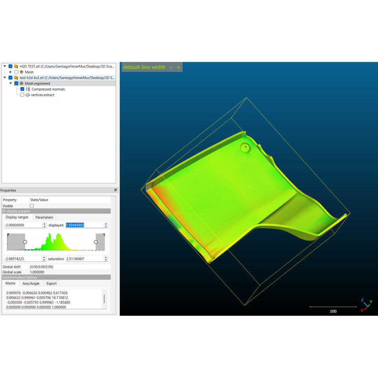Screen dimensions: 378x378
Task: Click the stepper arrows of the 2.51140407 field
Action: [x=106, y=259]
